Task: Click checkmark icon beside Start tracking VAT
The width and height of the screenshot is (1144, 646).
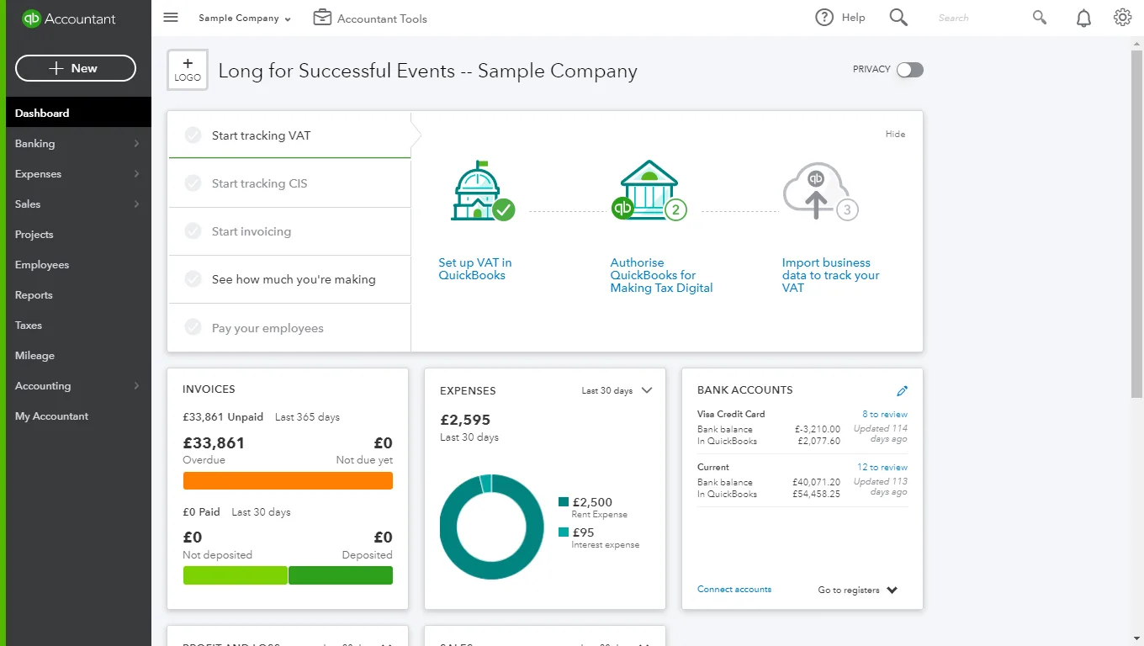Action: 193,135
